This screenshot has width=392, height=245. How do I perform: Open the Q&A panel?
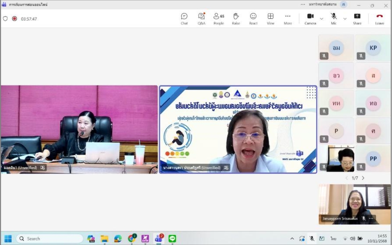[201, 18]
